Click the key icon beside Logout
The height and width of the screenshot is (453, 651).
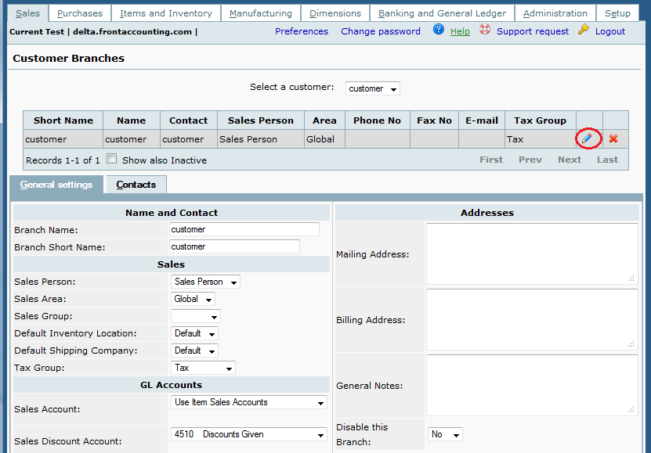pyautogui.click(x=584, y=30)
